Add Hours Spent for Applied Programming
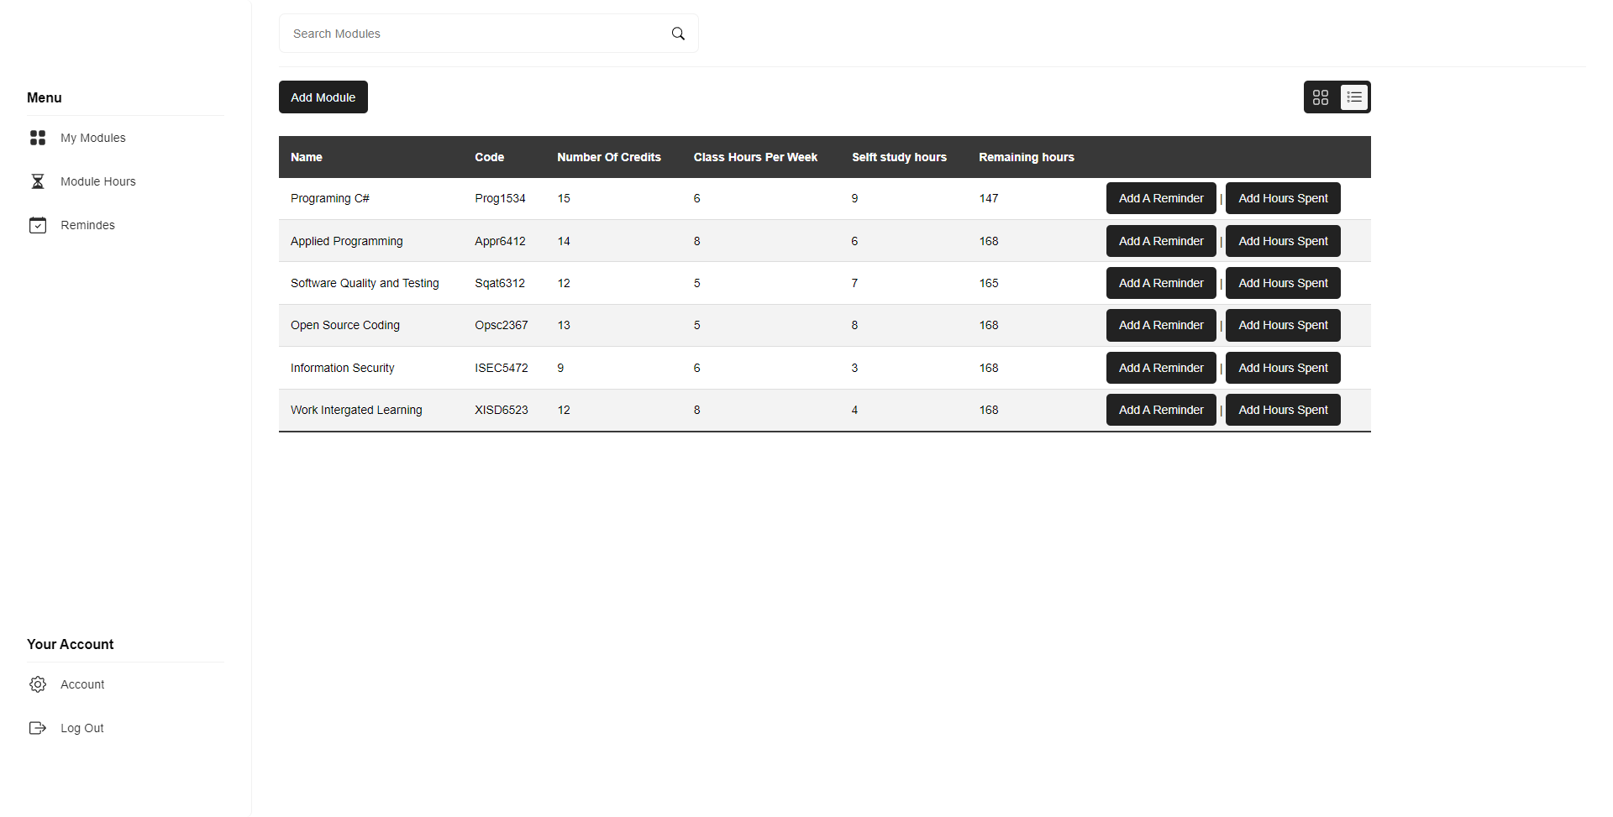The width and height of the screenshot is (1613, 817). click(1282, 241)
